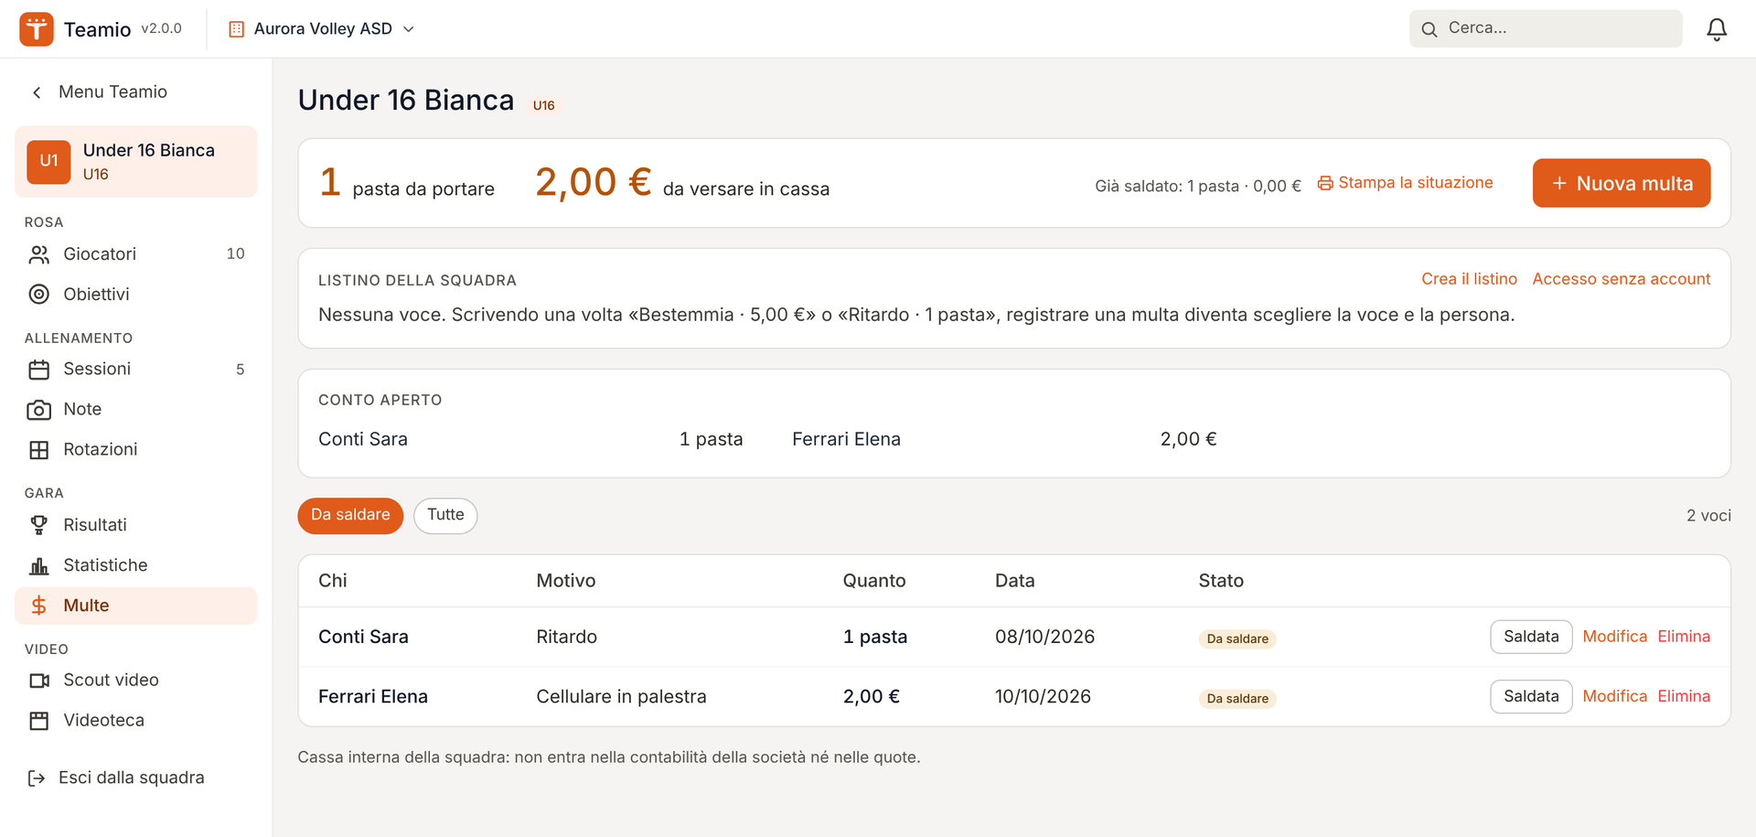Switch filter to Tutte
Image resolution: width=1756 pixels, height=837 pixels.
click(445, 515)
